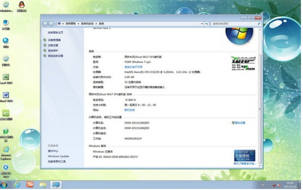Open 操作中心 (Action Center) link

(53, 151)
